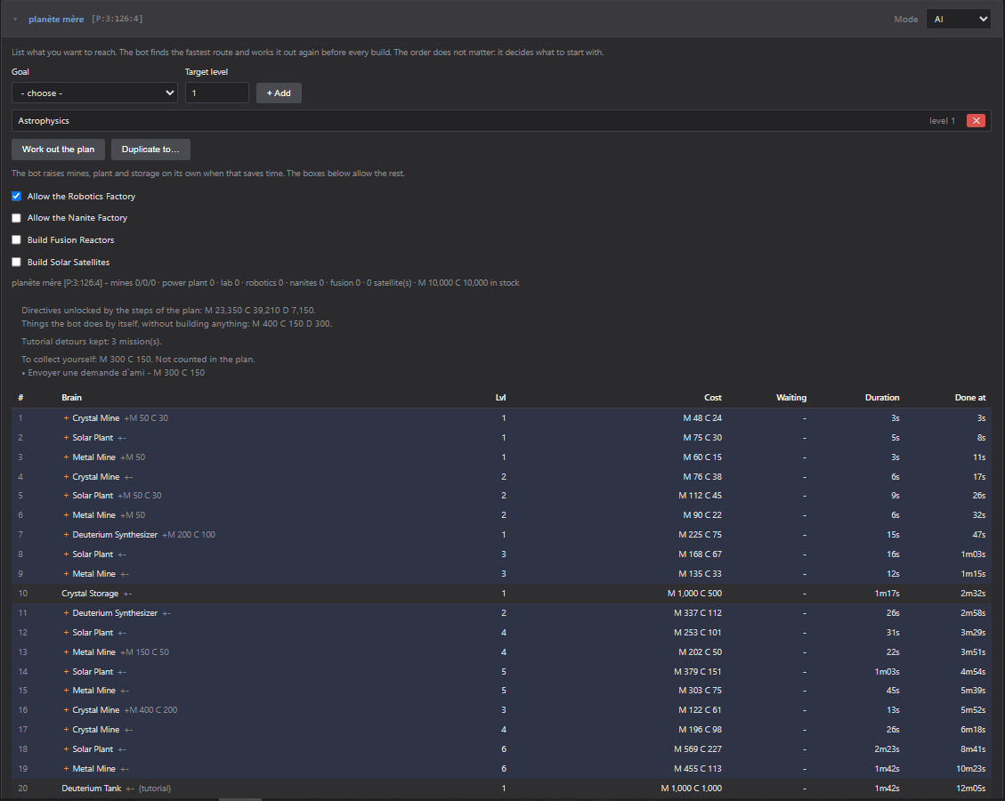Click plus icon on row 2 Solar Plant
The image size is (1005, 801).
(x=66, y=438)
